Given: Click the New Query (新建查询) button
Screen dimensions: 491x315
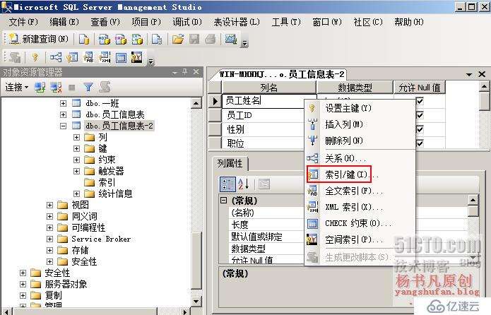Looking at the screenshot, I should point(39,39).
